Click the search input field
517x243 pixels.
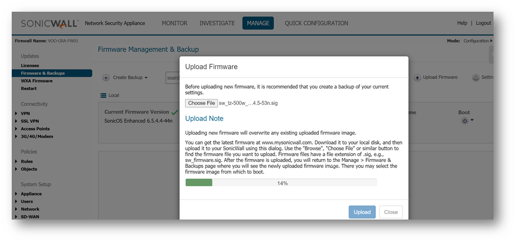tap(172, 78)
